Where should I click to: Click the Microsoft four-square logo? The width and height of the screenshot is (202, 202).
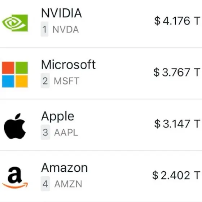[x=15, y=74]
